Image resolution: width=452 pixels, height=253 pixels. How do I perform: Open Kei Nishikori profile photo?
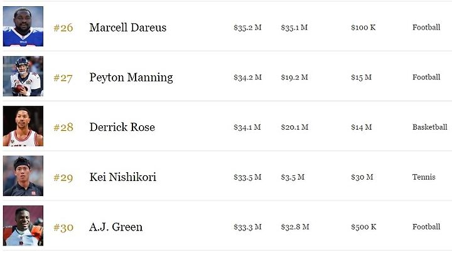coord(23,176)
